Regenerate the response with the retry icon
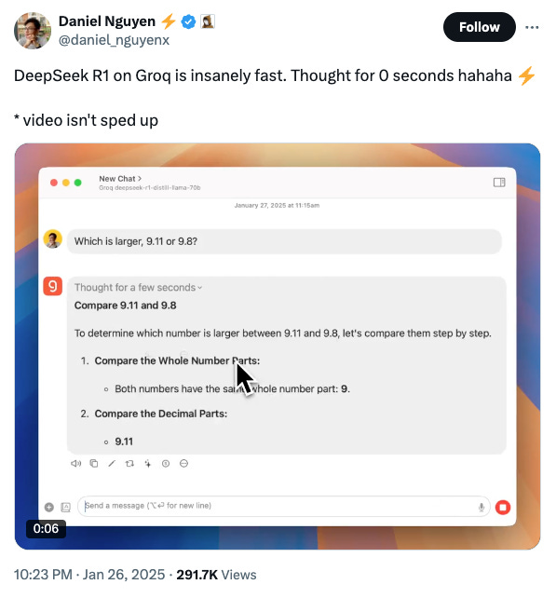Screen dimensions: 556x598 click(x=129, y=463)
